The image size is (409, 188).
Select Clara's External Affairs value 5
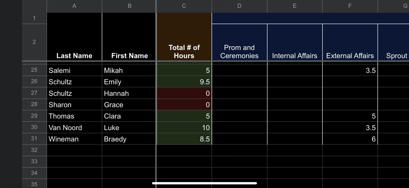(350, 116)
